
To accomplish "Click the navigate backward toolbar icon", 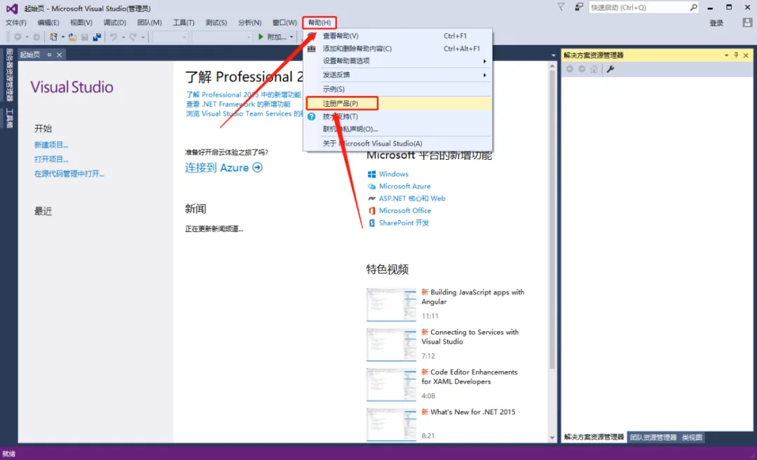I will [x=18, y=36].
